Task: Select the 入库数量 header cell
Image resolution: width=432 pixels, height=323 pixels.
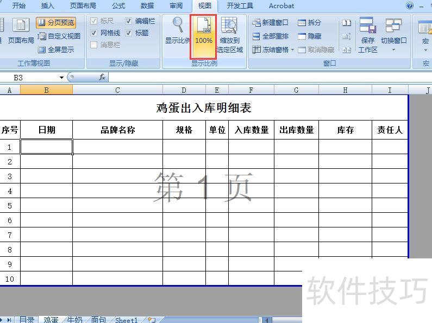Action: coord(251,130)
